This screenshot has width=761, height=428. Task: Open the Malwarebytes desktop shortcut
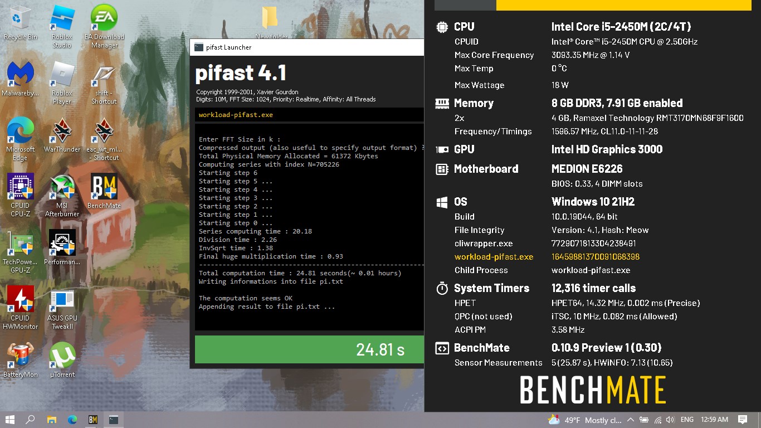(21, 79)
